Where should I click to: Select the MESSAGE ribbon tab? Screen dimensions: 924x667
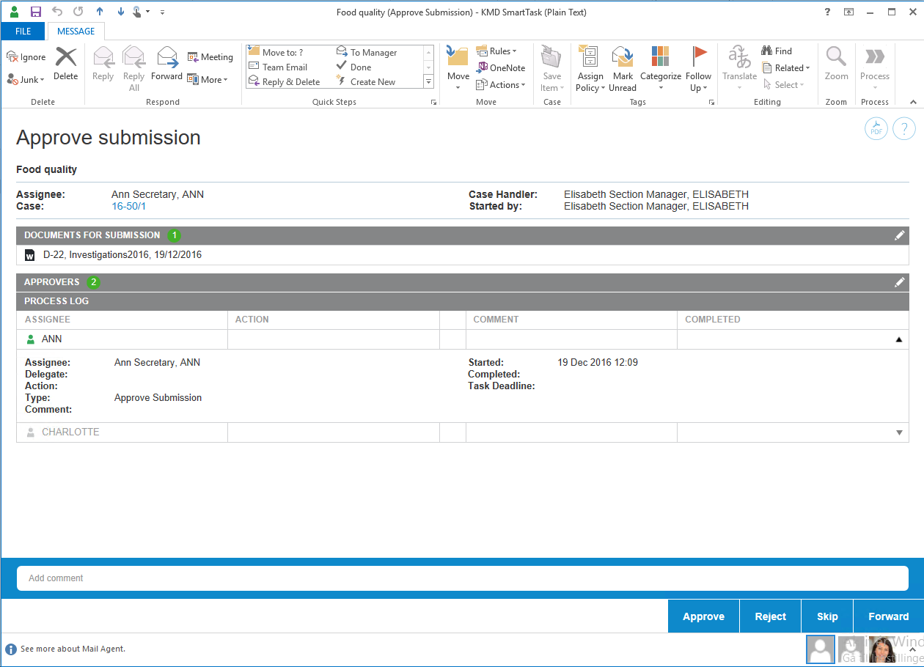[x=76, y=32]
